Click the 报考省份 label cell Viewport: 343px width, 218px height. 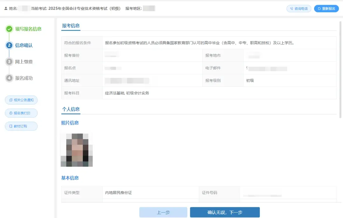click(82, 55)
